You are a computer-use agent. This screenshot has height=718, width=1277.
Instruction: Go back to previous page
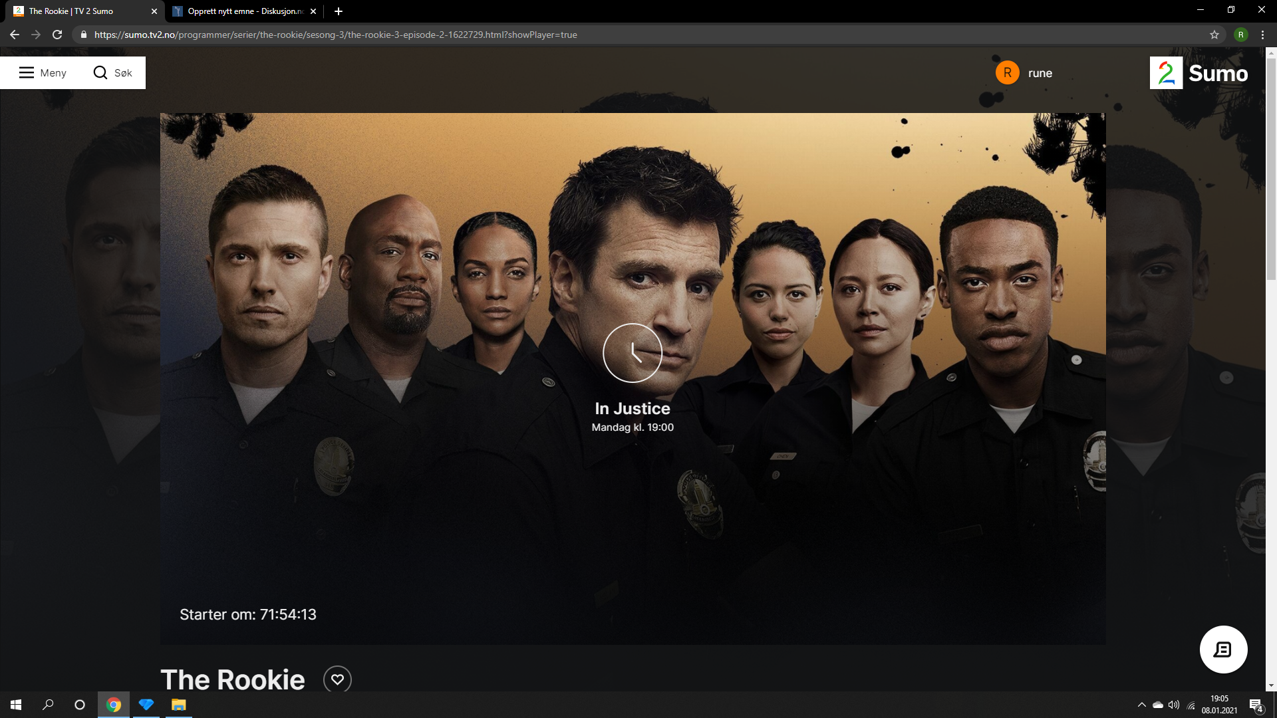15,35
